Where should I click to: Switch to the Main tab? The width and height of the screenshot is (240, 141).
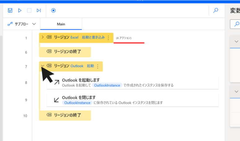pos(61,24)
